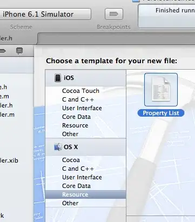Click the Property List label
195x222 pixels.
161,113
